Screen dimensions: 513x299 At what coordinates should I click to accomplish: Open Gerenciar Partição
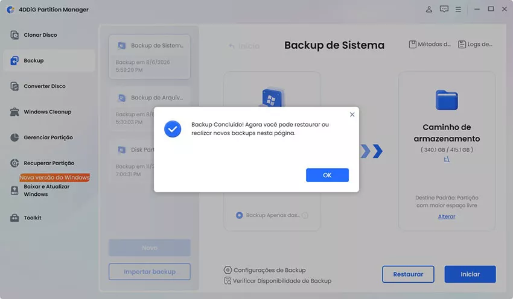(49, 137)
